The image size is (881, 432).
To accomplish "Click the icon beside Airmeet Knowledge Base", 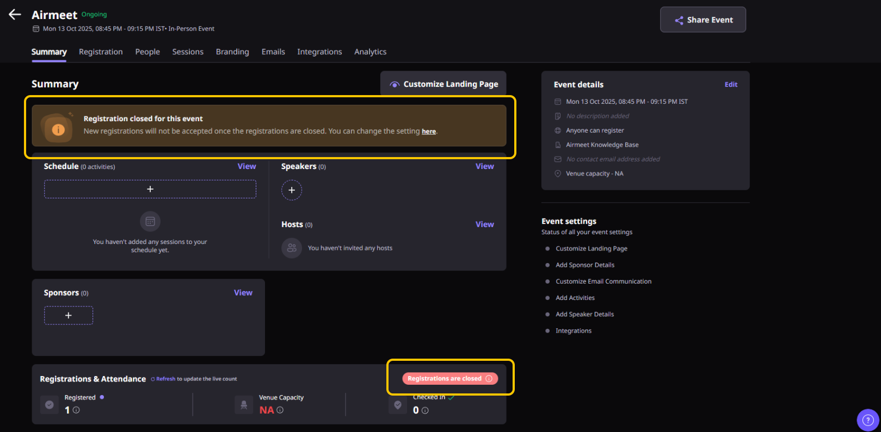I will tap(558, 145).
